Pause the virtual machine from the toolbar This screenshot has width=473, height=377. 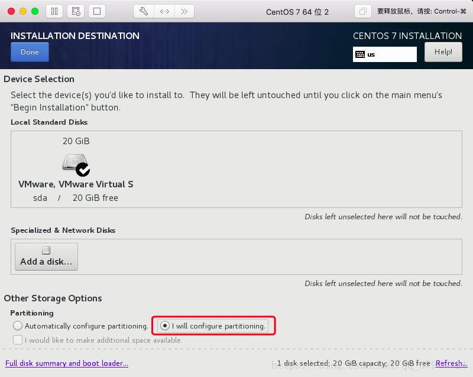click(x=54, y=11)
